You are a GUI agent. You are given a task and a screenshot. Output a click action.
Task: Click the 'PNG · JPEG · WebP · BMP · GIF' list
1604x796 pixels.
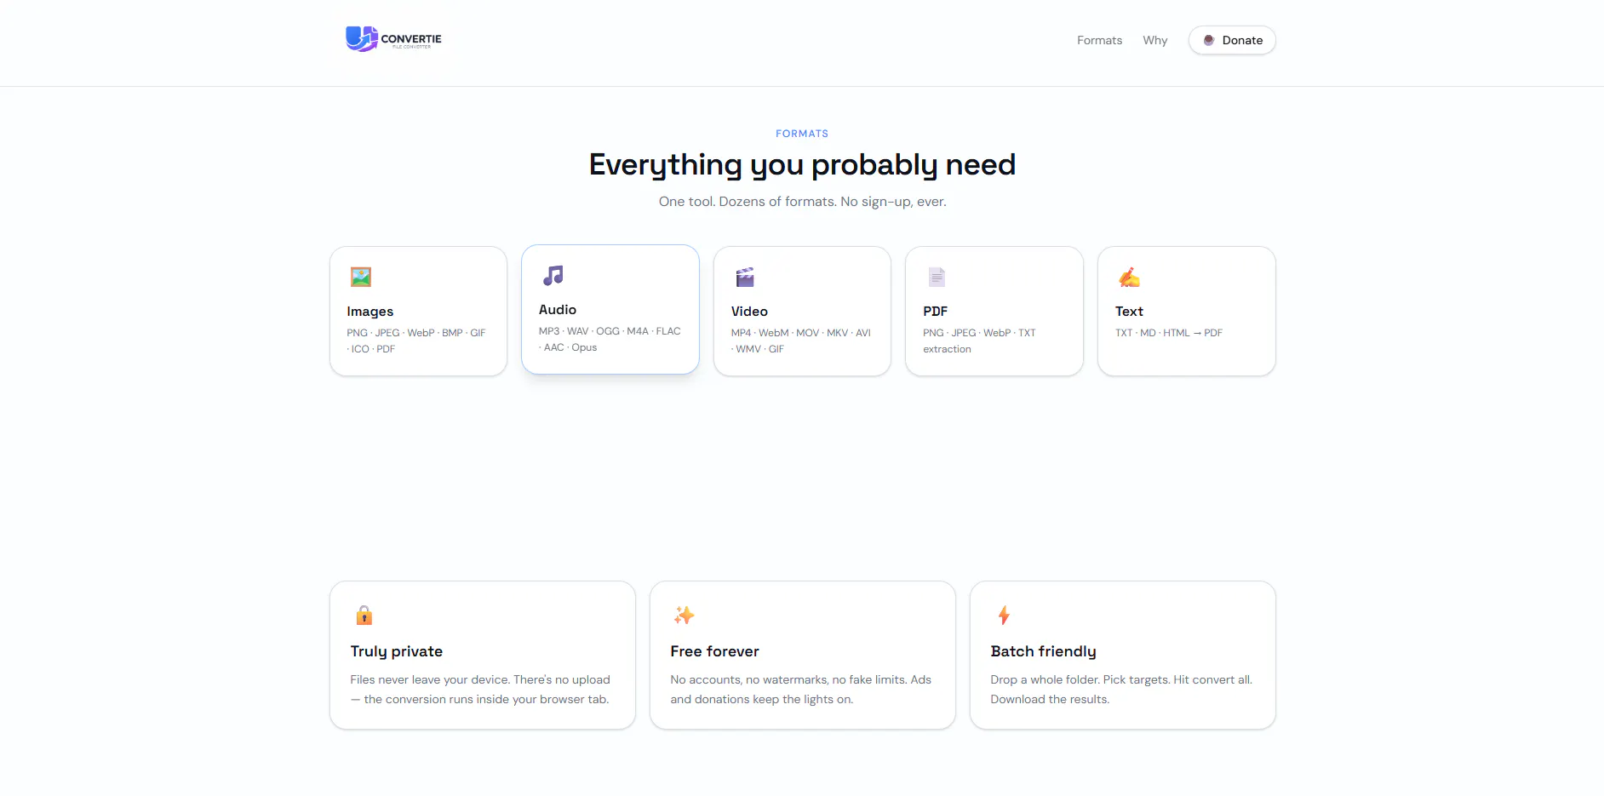click(x=415, y=341)
